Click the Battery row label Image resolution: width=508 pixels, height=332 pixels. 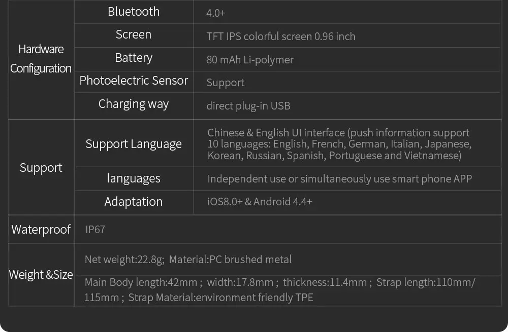(x=134, y=58)
